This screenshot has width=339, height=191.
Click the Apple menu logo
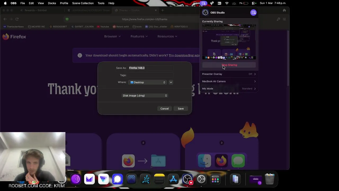(5, 3)
